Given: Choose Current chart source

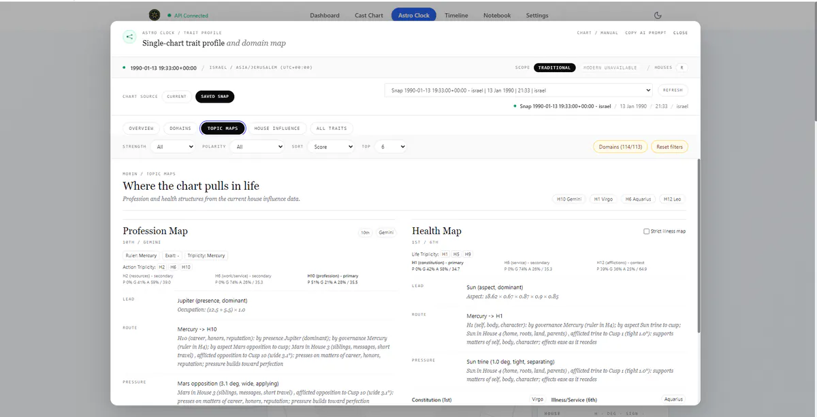Looking at the screenshot, I should pos(177,97).
